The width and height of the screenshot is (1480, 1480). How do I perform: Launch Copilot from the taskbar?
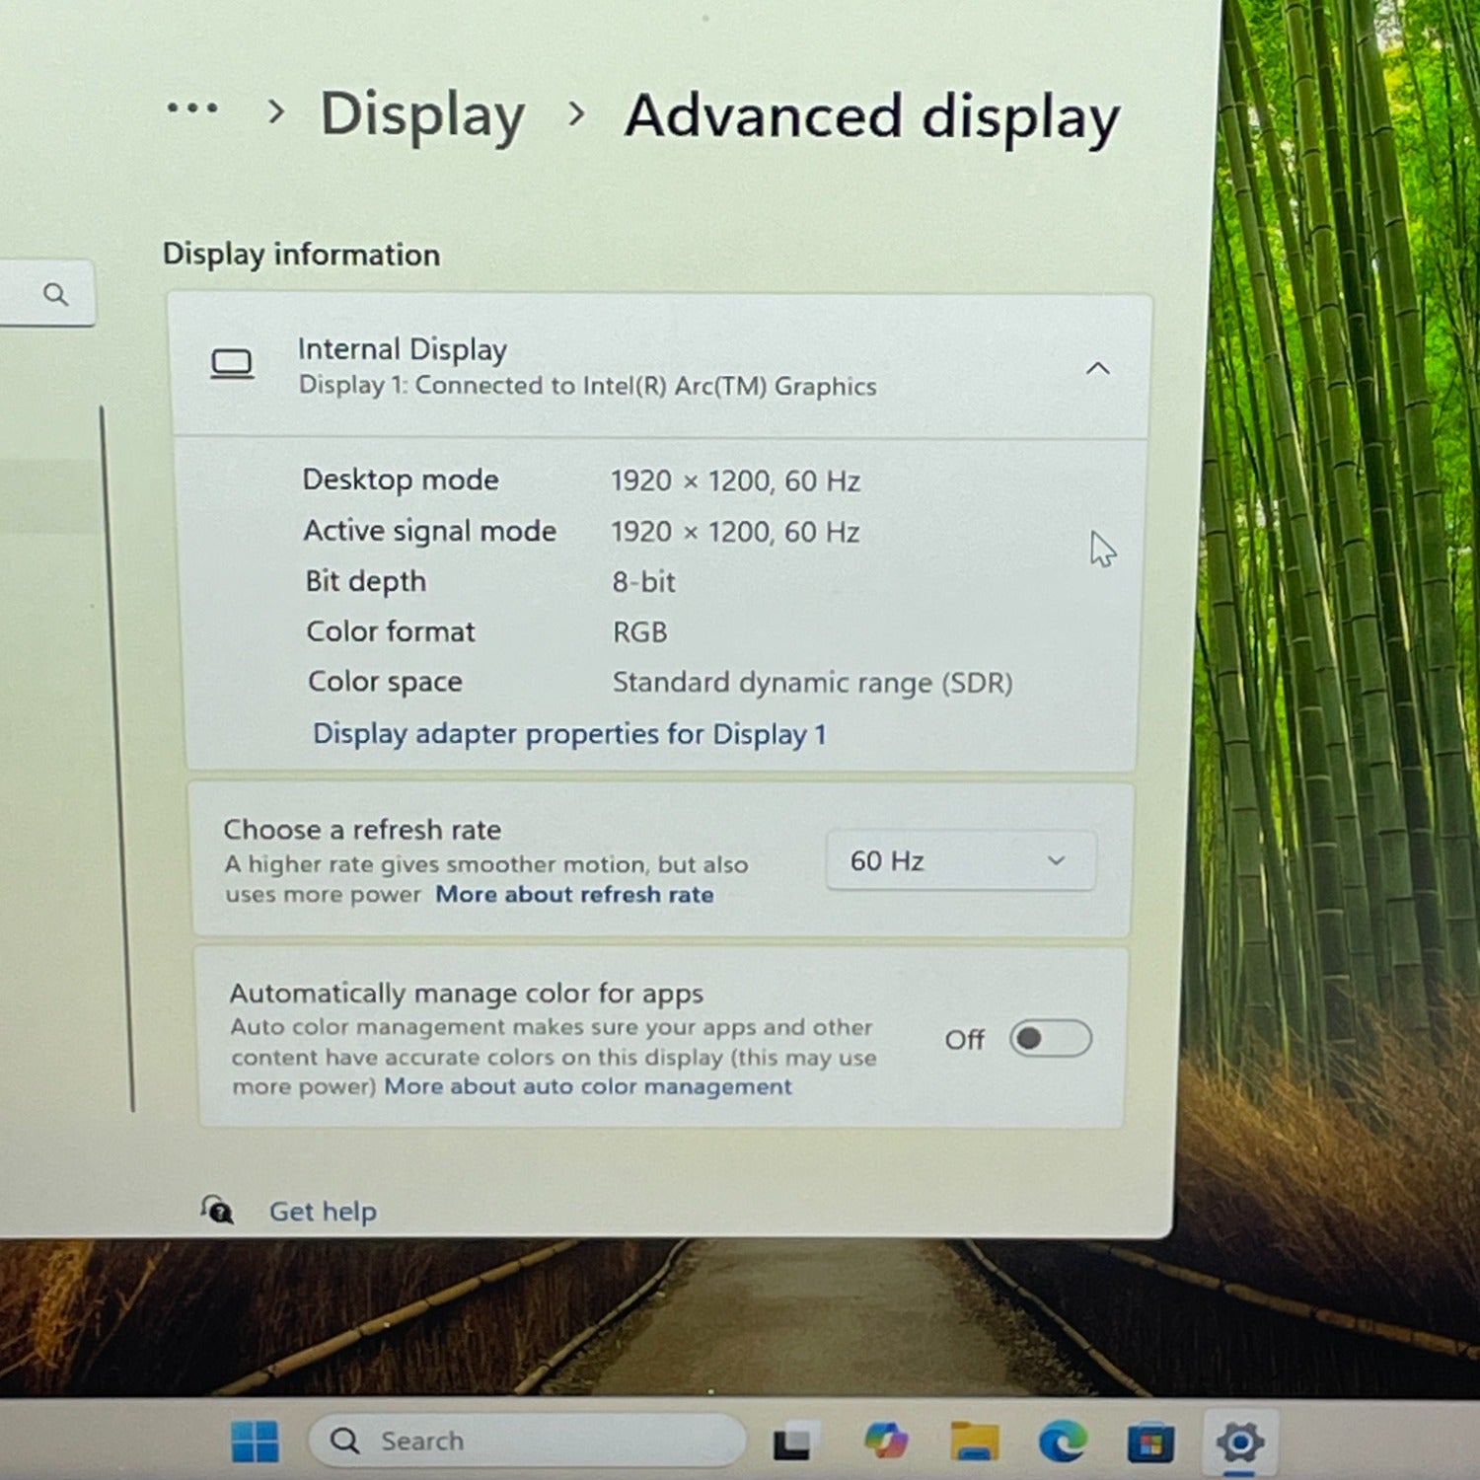[x=886, y=1441]
